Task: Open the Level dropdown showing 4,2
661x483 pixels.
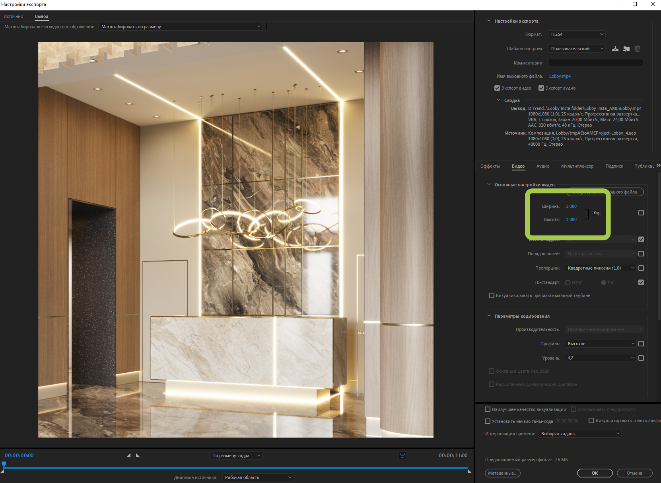Action: tap(601, 358)
